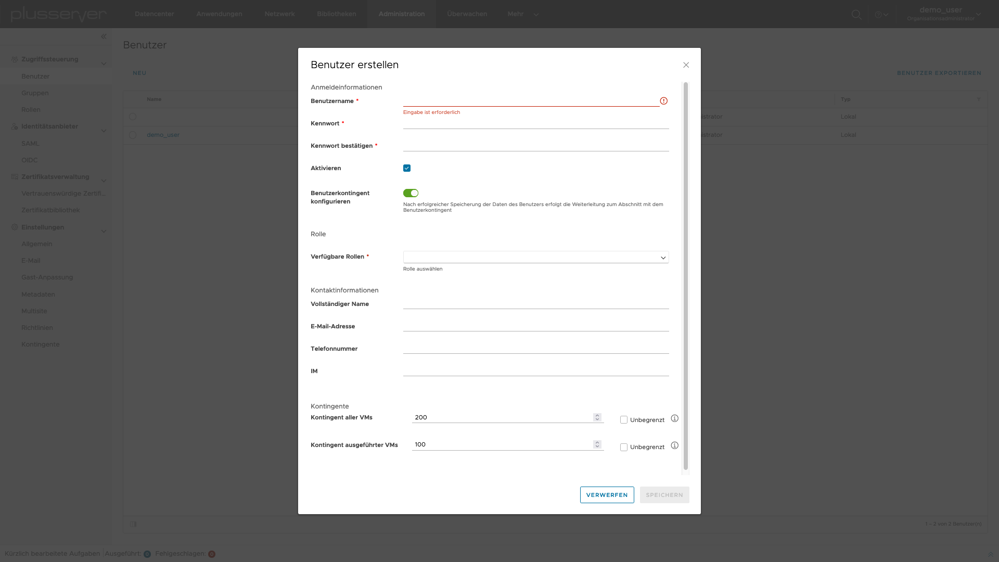The height and width of the screenshot is (562, 999).
Task: Collapse the Zertifikatsverwaltung section chevron
Action: tap(104, 181)
